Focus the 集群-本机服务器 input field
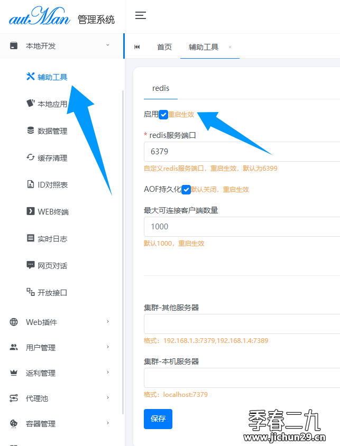The width and height of the screenshot is (340, 446). tap(242, 378)
